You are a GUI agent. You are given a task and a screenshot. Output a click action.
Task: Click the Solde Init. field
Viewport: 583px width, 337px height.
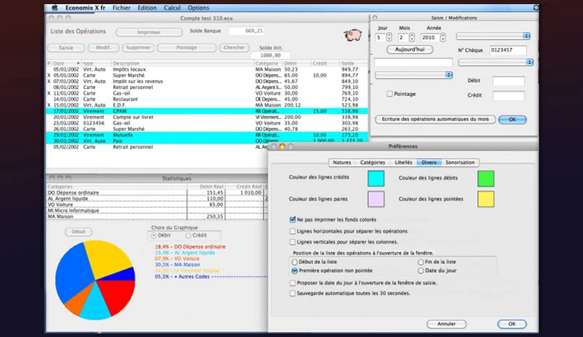(271, 55)
